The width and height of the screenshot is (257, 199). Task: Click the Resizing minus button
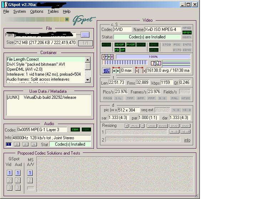click(142, 126)
